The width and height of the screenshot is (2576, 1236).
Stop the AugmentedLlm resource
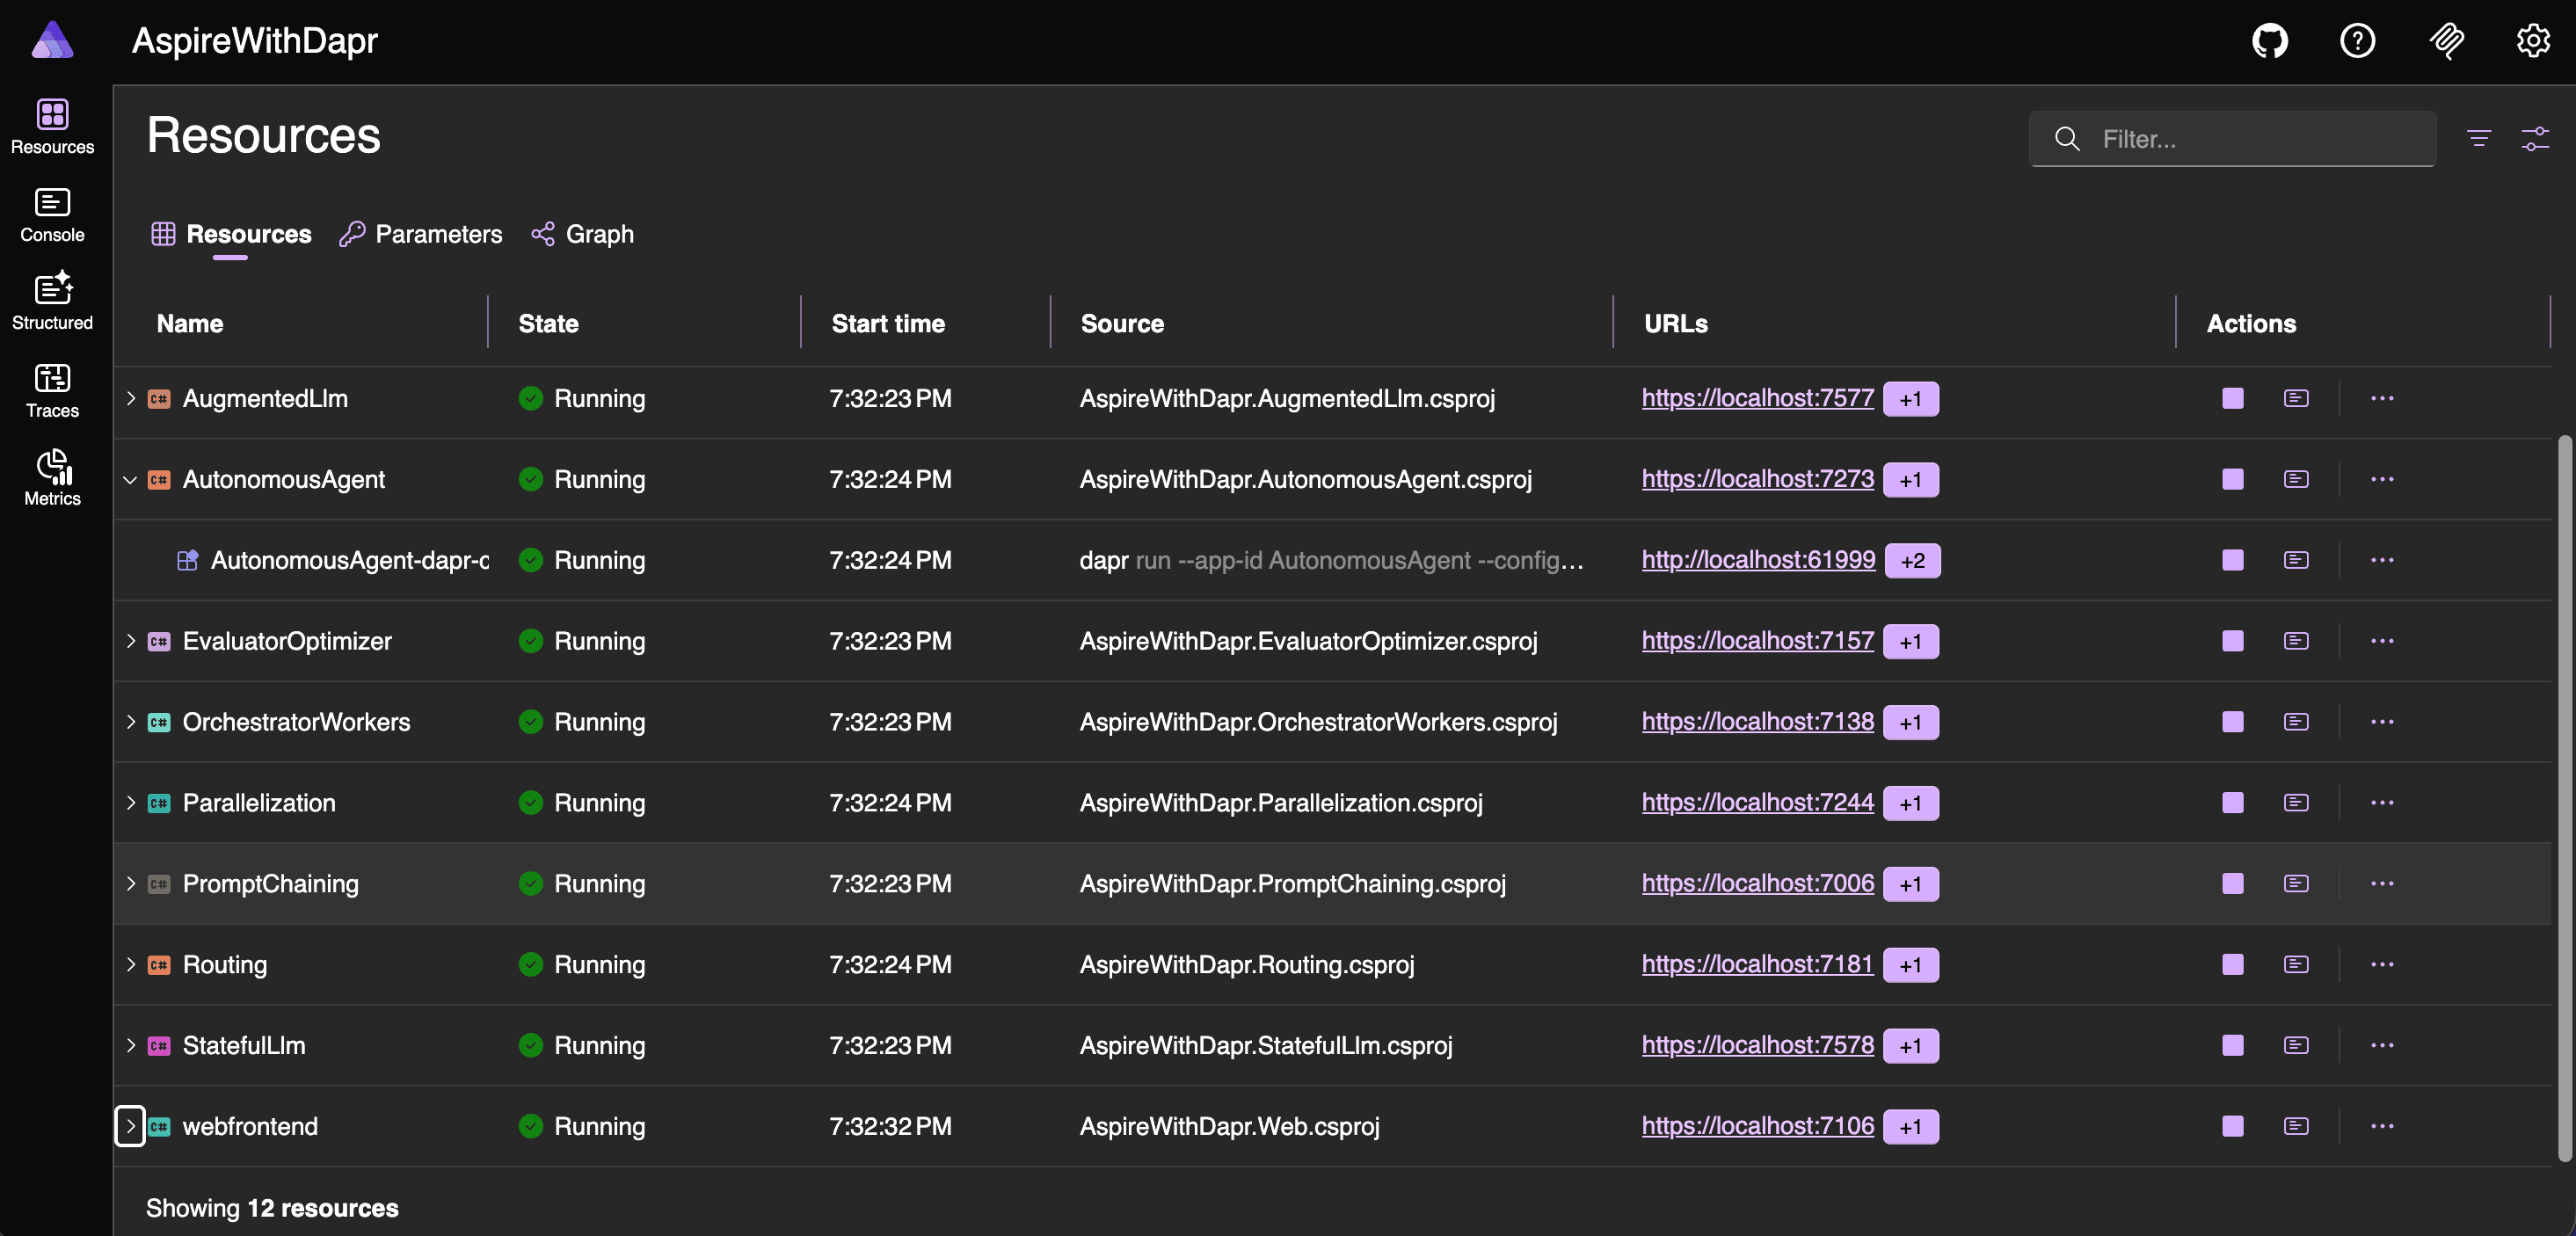2232,398
